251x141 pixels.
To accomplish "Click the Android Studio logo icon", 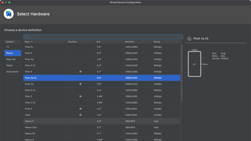I will click(9, 14).
